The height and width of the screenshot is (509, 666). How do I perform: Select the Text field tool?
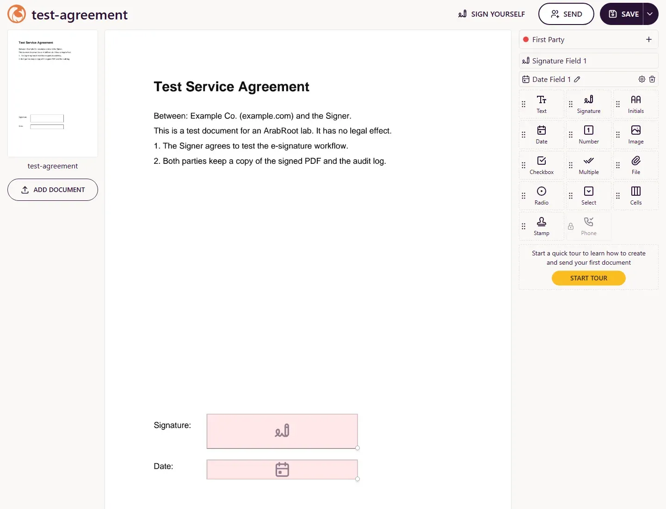(x=542, y=104)
